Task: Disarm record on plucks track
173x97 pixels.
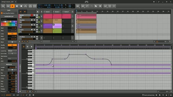Action: pos(32,15)
